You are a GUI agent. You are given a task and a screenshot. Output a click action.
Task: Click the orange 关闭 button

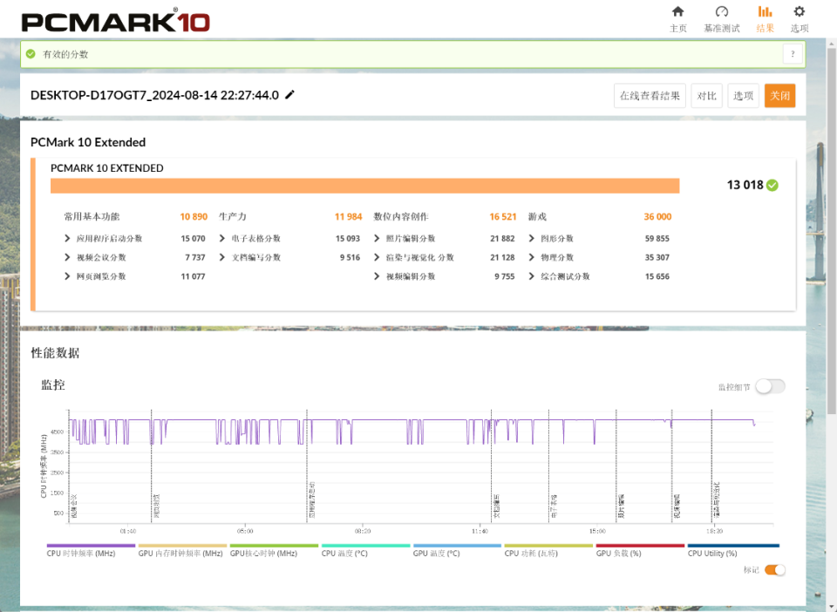pyautogui.click(x=779, y=96)
